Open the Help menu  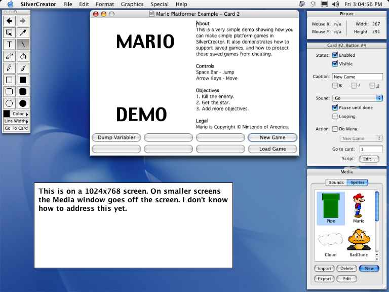tap(181, 4)
